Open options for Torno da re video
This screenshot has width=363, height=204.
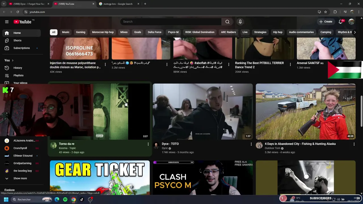point(148,144)
